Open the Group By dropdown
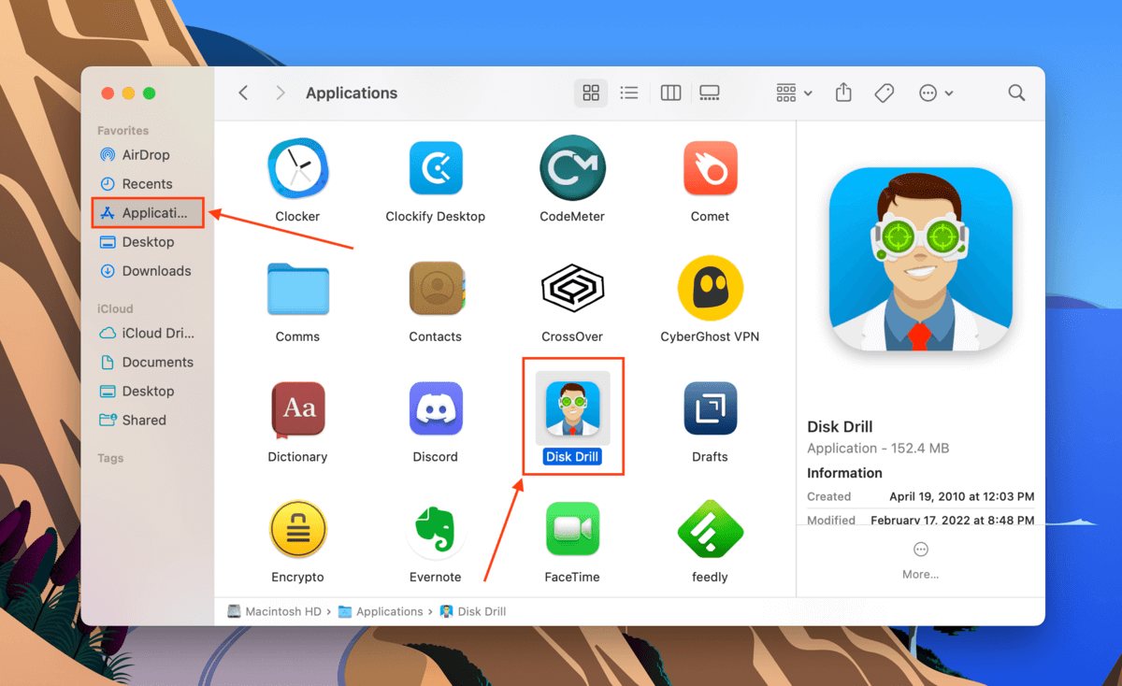 coord(794,93)
